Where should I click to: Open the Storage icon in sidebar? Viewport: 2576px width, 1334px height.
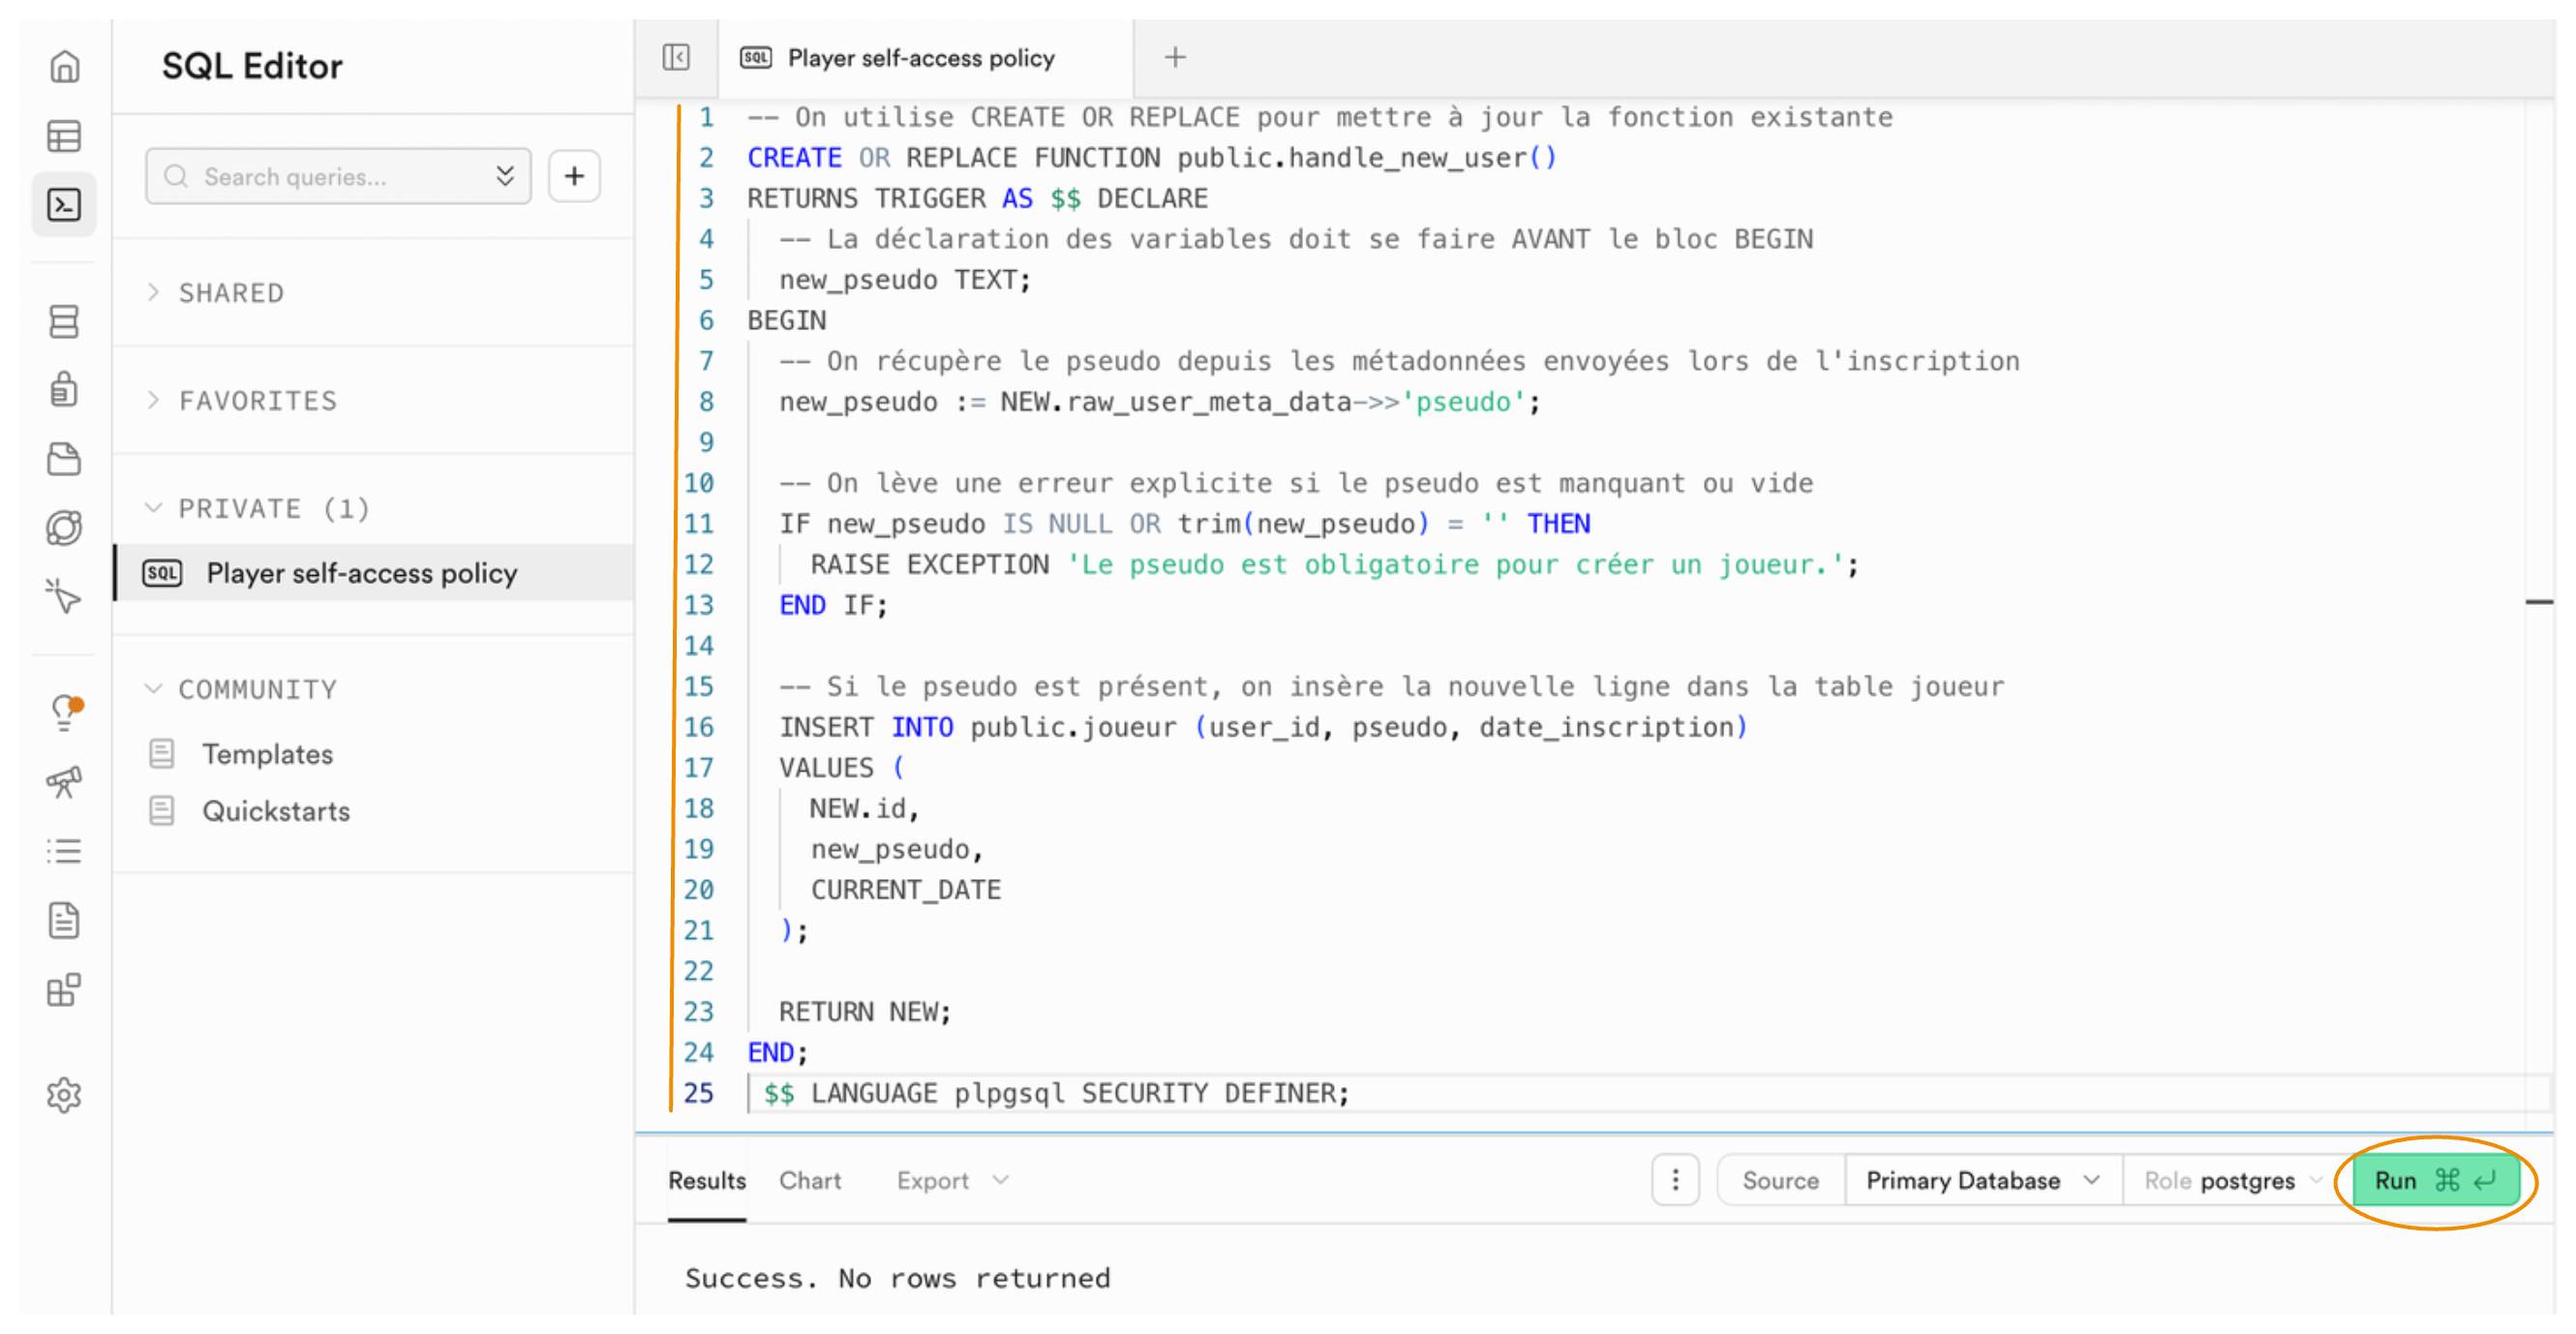coord(65,459)
